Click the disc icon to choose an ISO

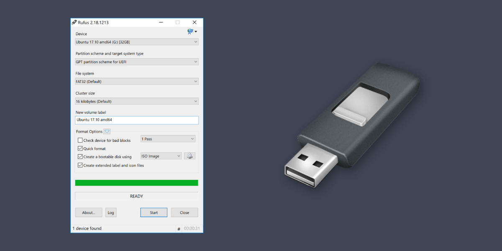tap(190, 155)
